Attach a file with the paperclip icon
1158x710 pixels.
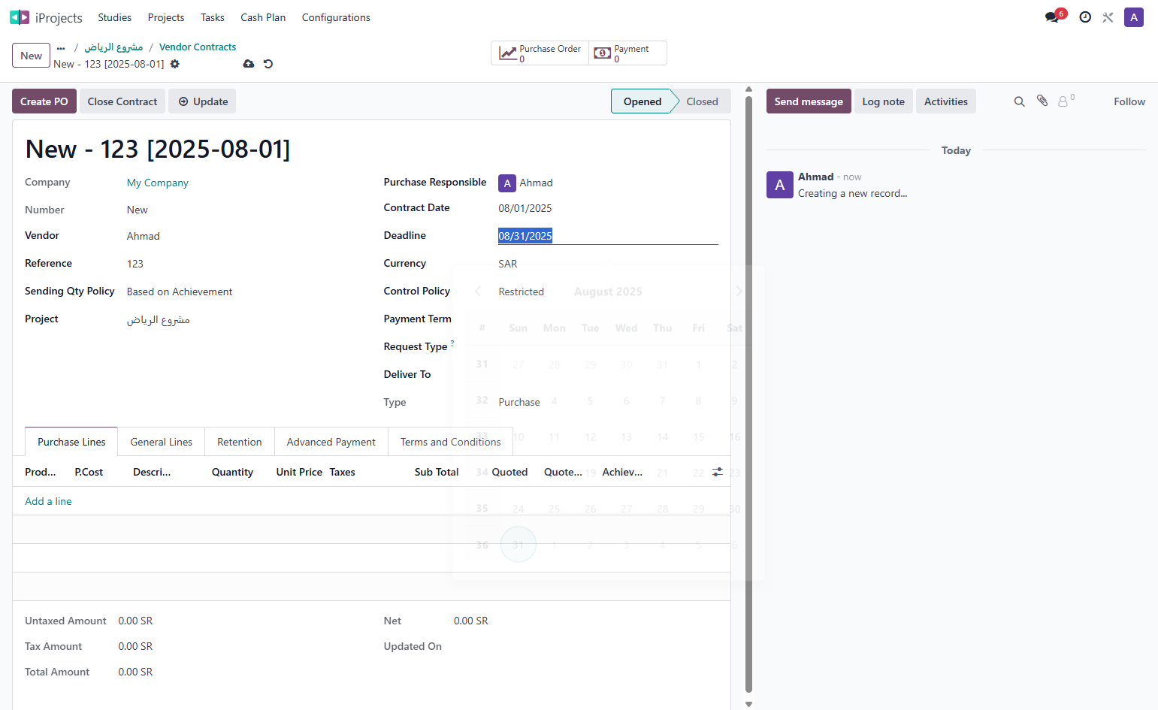pos(1042,101)
